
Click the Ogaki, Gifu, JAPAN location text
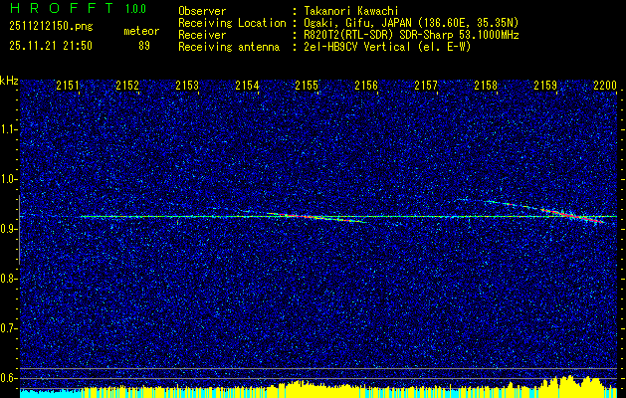[x=411, y=23]
